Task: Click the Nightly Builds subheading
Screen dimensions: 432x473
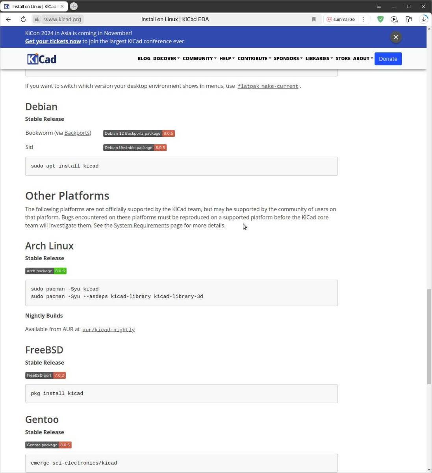Action: pyautogui.click(x=44, y=316)
